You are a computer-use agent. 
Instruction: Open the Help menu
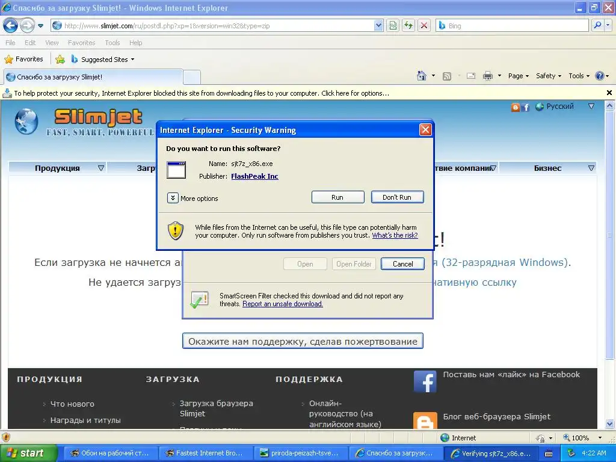click(135, 43)
